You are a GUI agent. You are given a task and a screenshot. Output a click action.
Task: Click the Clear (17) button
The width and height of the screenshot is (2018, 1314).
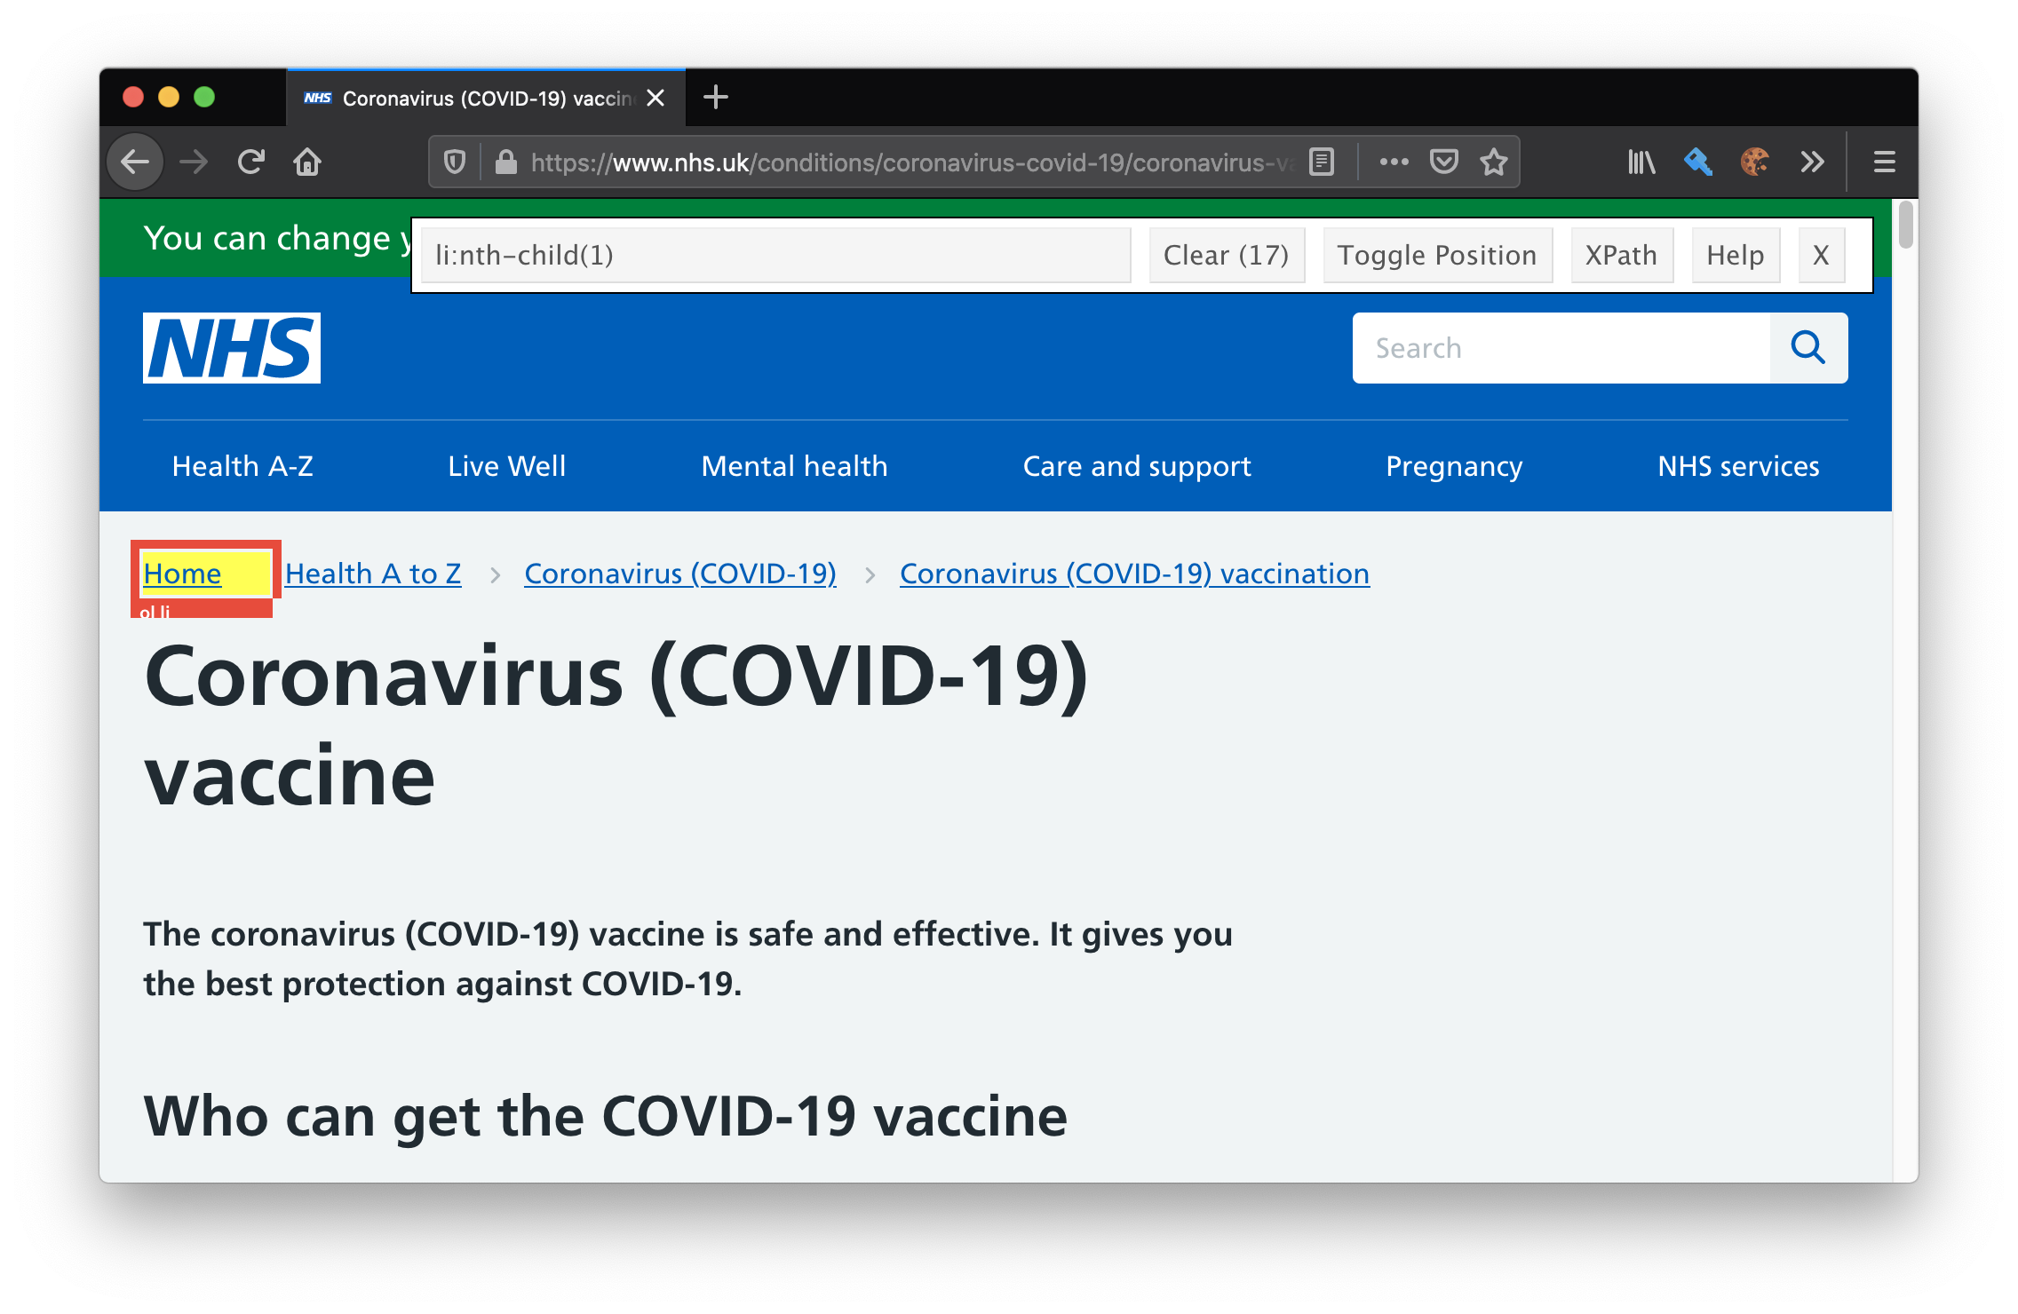(x=1227, y=256)
